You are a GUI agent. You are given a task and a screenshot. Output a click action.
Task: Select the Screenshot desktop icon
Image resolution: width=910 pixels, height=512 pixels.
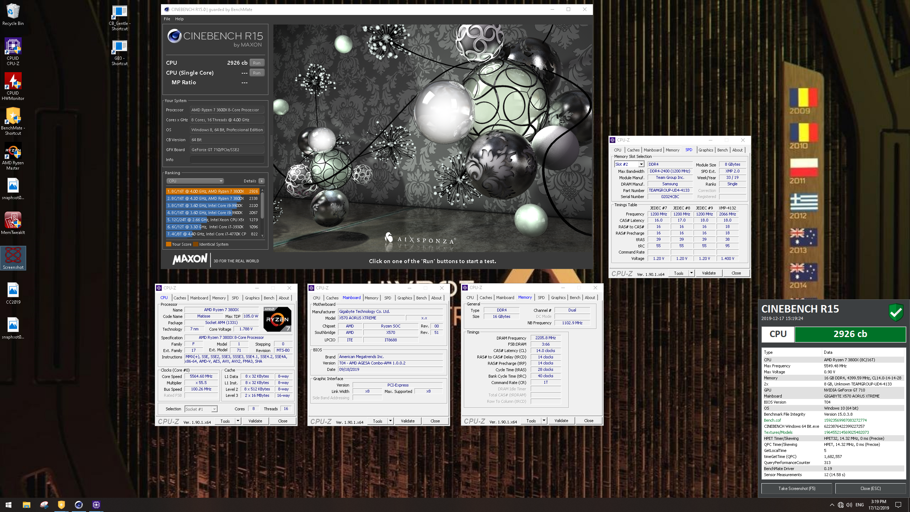coord(13,258)
